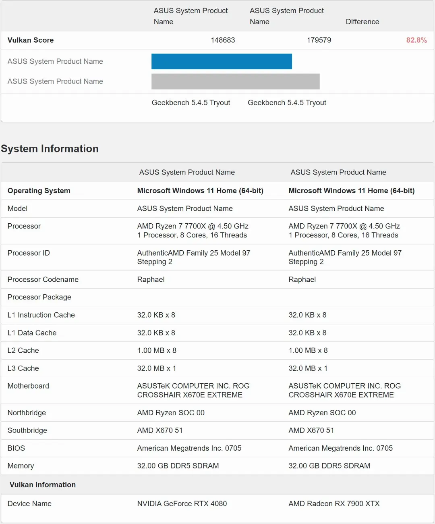
Task: Click the Processor Package row label
Action: (x=39, y=297)
